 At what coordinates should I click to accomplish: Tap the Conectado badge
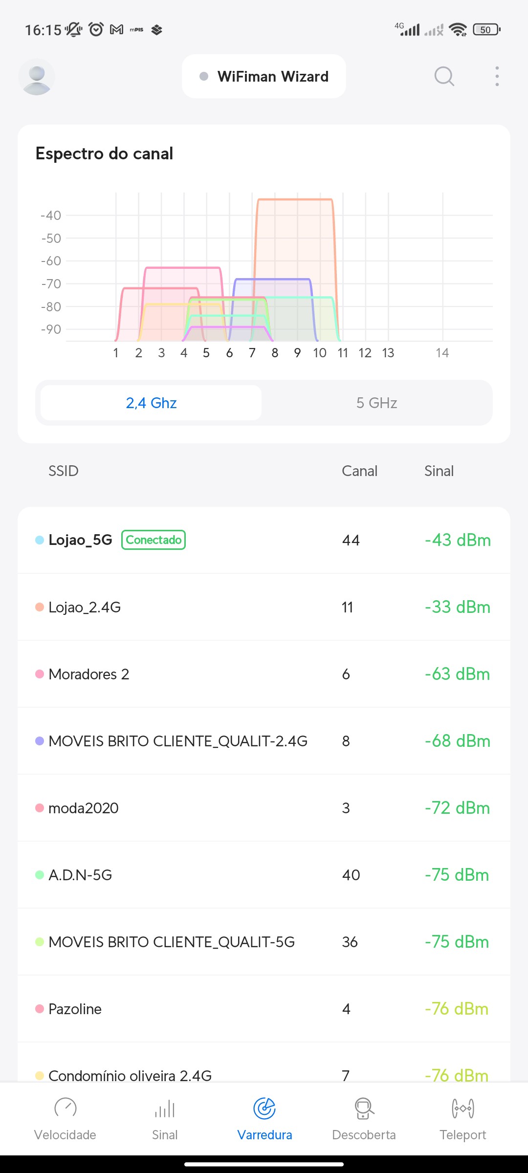pyautogui.click(x=154, y=540)
